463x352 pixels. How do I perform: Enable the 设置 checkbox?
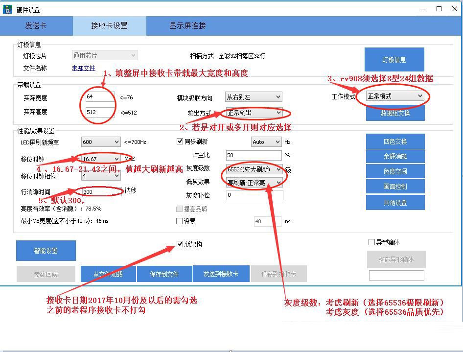[179, 221]
